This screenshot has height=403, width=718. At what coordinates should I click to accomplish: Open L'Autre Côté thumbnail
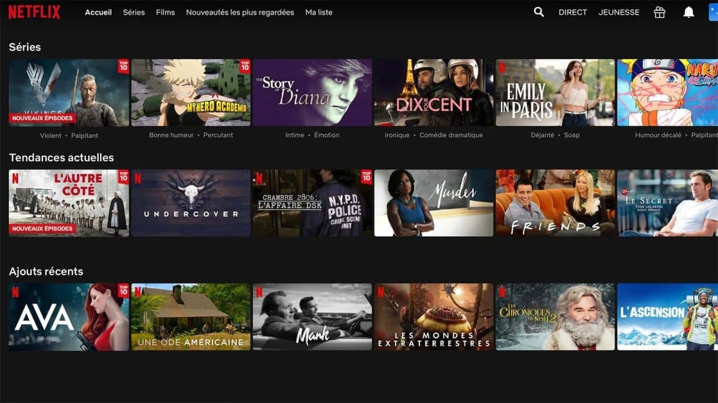[x=69, y=203]
